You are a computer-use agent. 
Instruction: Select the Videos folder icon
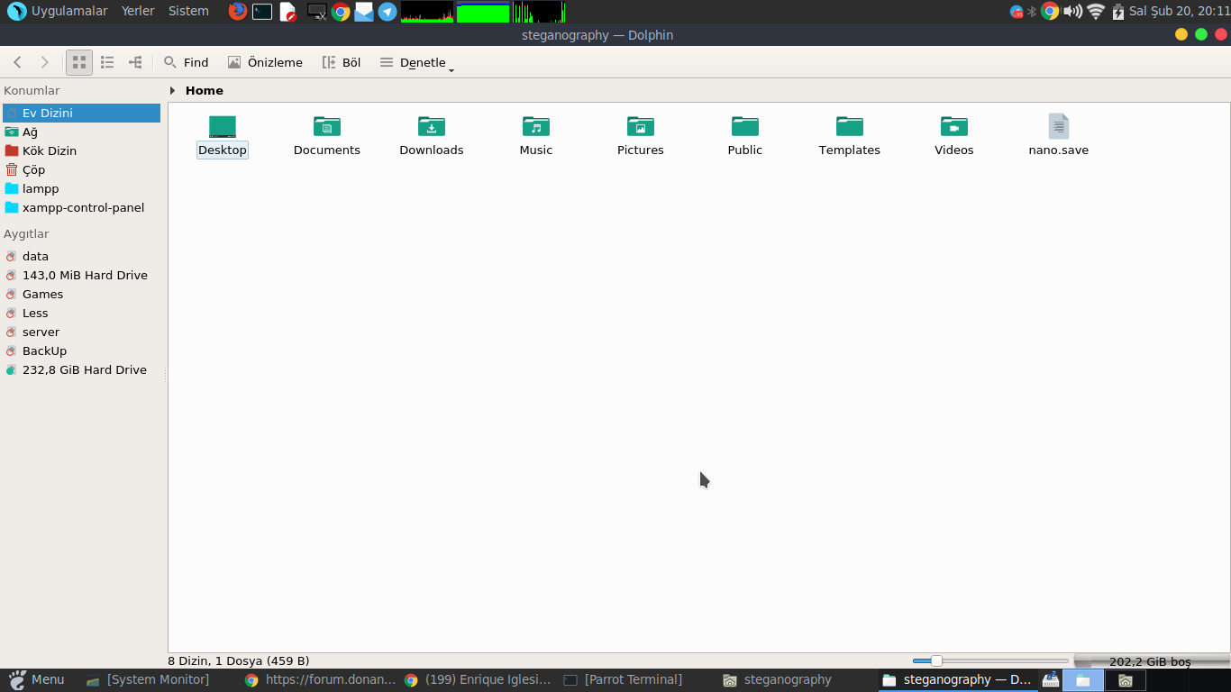(x=954, y=126)
